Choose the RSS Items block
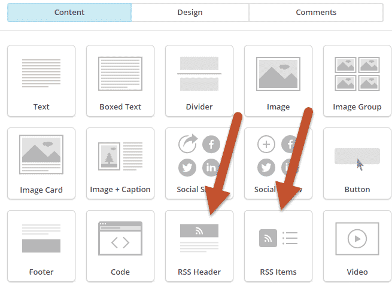This screenshot has height=295, width=392. pos(278,246)
